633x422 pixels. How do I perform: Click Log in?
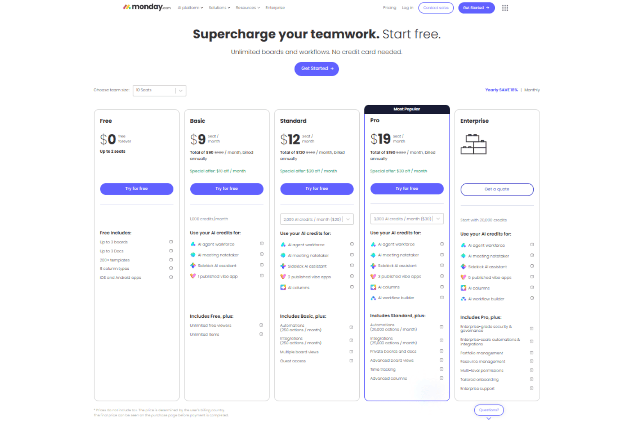pyautogui.click(x=408, y=8)
